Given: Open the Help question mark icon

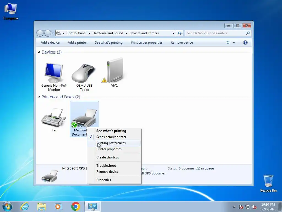Looking at the screenshot, I should [x=245, y=43].
